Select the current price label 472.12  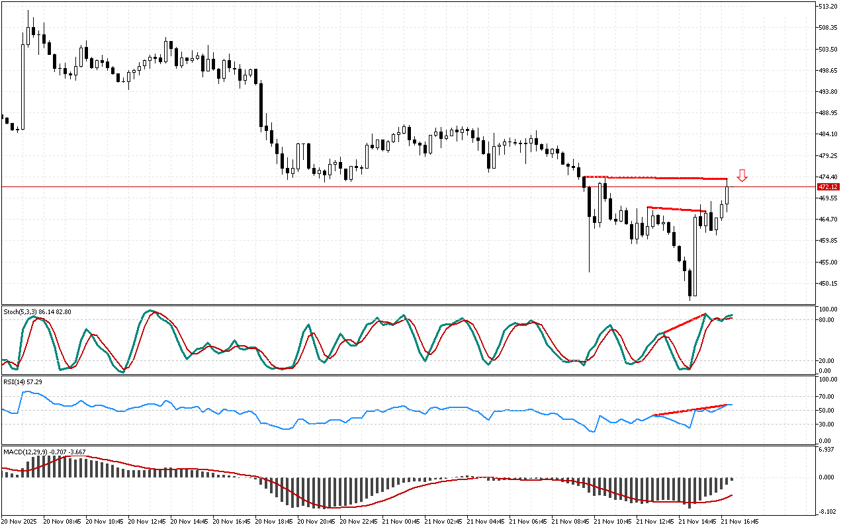pyautogui.click(x=827, y=187)
